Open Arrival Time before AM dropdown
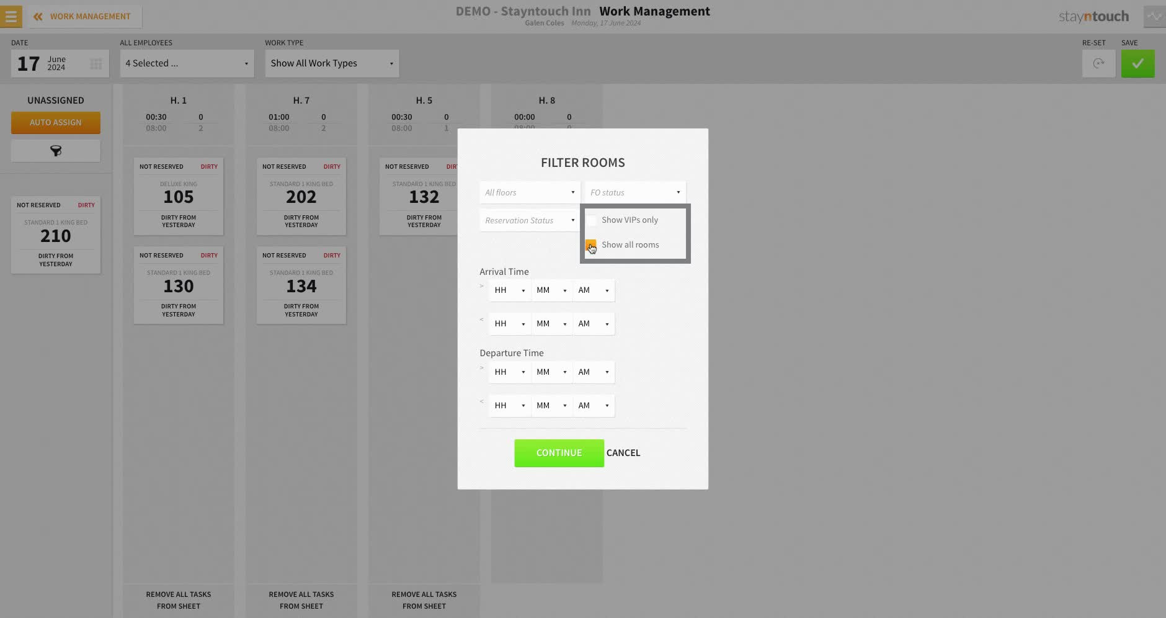The width and height of the screenshot is (1166, 618). coord(594,324)
